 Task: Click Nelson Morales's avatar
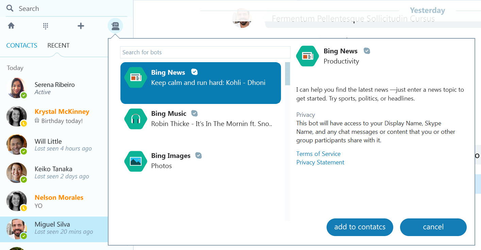(x=17, y=201)
